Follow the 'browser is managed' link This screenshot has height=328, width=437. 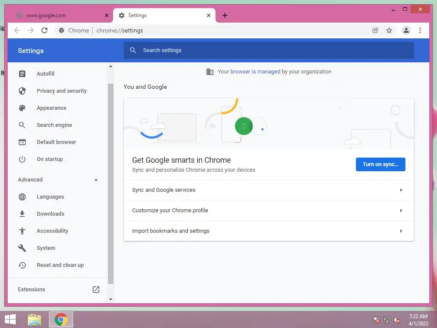255,72
